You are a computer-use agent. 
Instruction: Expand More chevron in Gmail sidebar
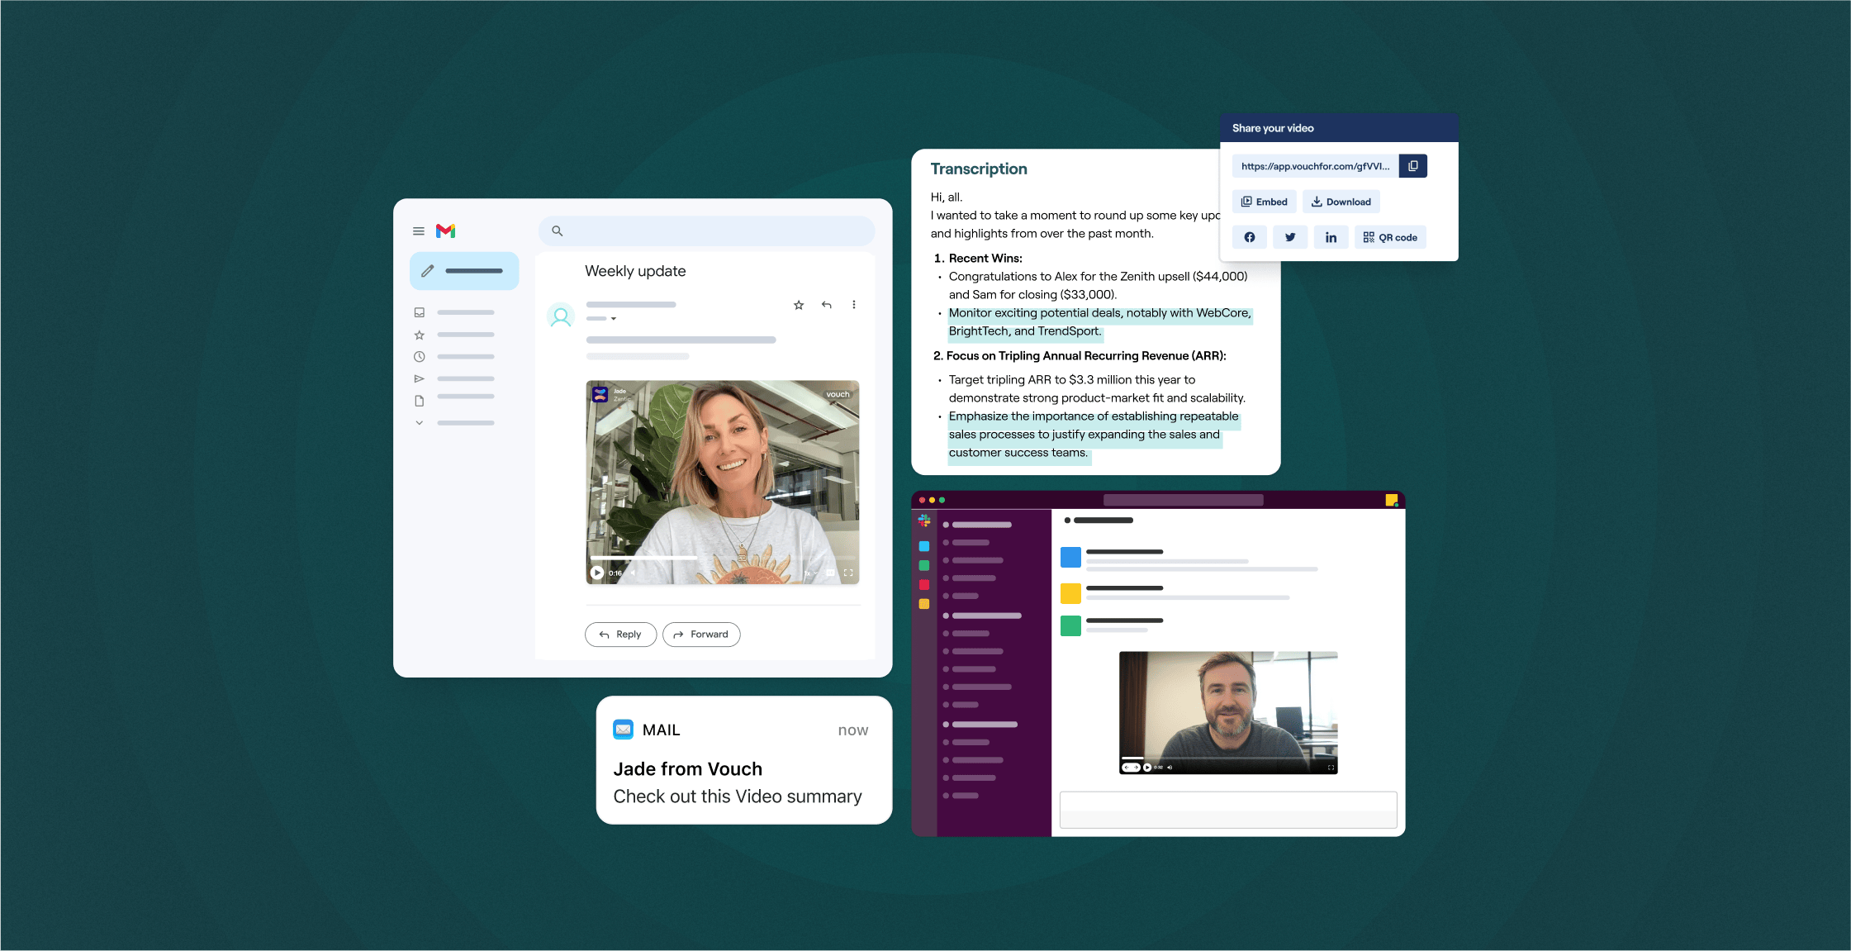[x=420, y=423]
